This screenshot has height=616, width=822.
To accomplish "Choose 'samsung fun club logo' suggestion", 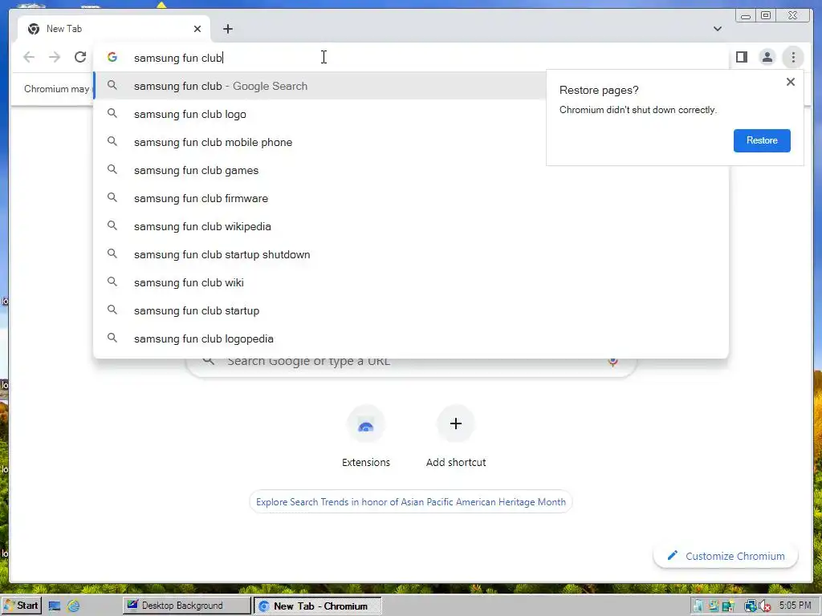I will point(319,114).
